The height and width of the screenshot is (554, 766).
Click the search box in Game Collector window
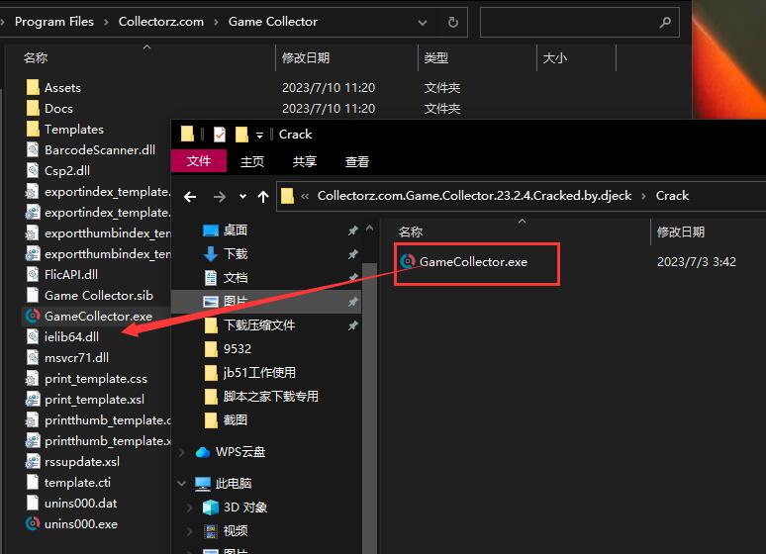[x=579, y=23]
